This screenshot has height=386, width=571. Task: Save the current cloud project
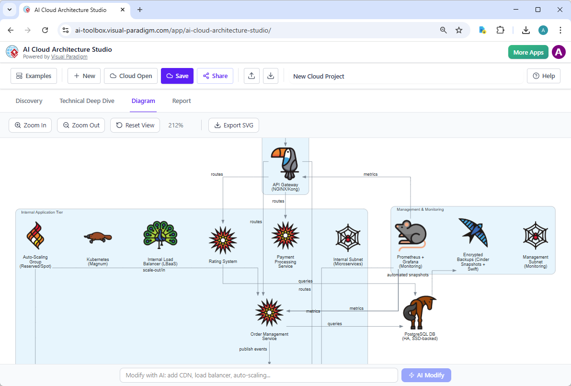(x=177, y=76)
